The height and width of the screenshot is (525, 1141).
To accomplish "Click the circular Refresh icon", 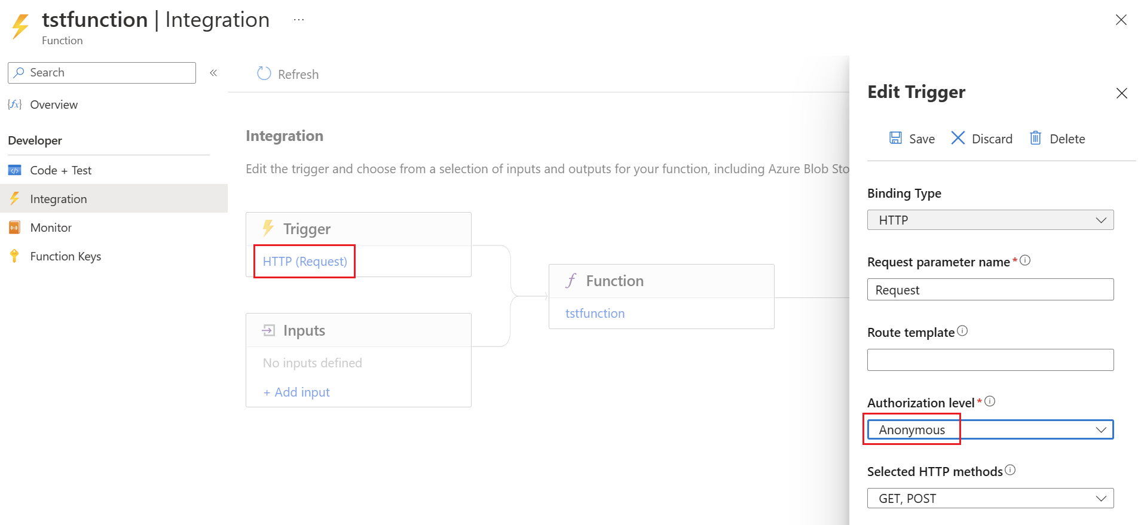I will pos(264,73).
